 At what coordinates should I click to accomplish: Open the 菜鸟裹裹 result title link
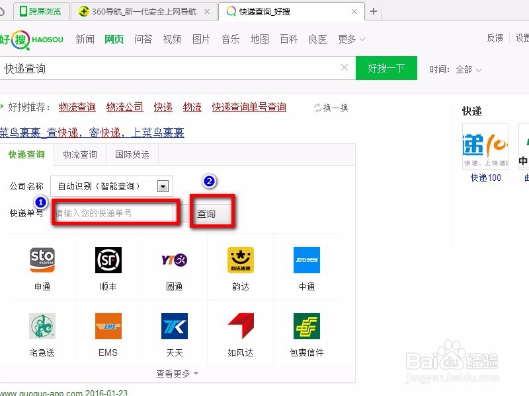92,133
